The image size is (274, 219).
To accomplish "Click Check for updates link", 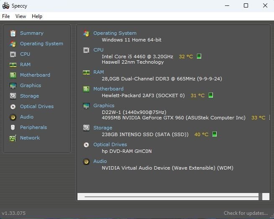I will click(x=246, y=213).
